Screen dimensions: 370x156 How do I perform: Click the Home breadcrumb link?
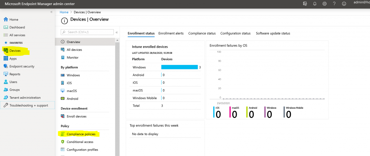[x=64, y=12]
